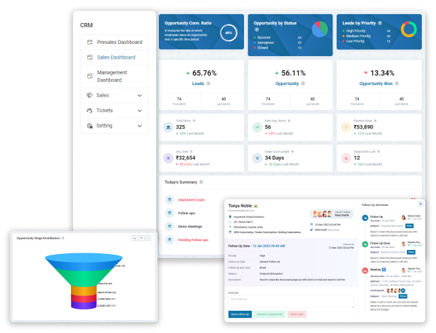The height and width of the screenshot is (333, 436).
Task: Click the Max Smith assignee avatars pill
Action: (x=332, y=214)
